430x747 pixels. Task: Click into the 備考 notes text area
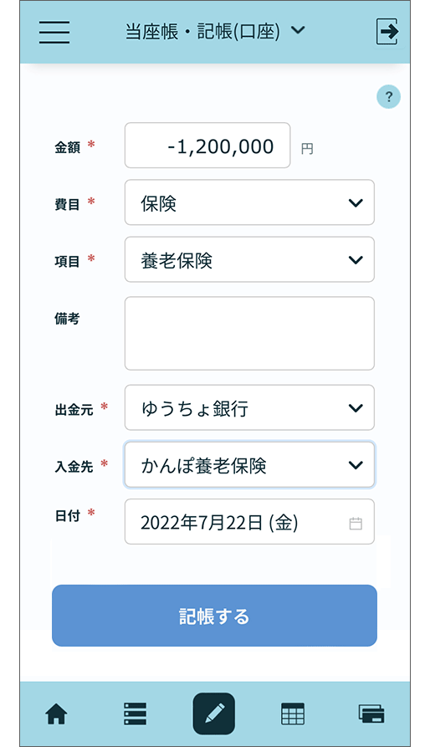pos(249,333)
